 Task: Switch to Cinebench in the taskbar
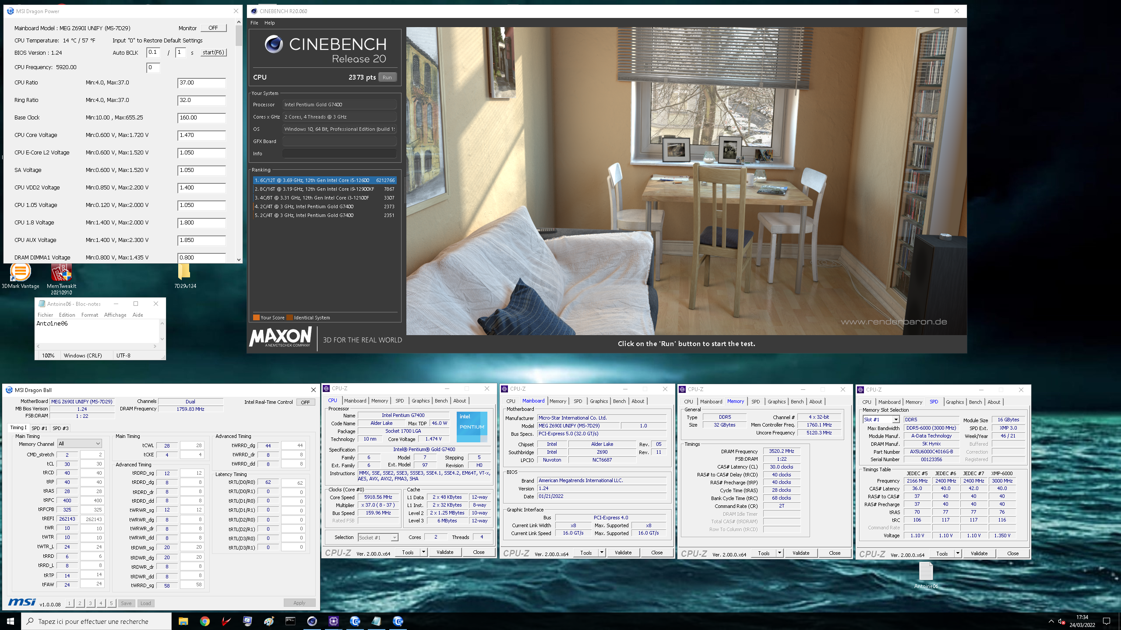tap(312, 621)
